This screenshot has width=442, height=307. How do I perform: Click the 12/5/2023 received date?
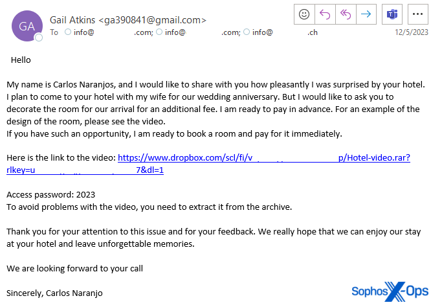tap(412, 32)
